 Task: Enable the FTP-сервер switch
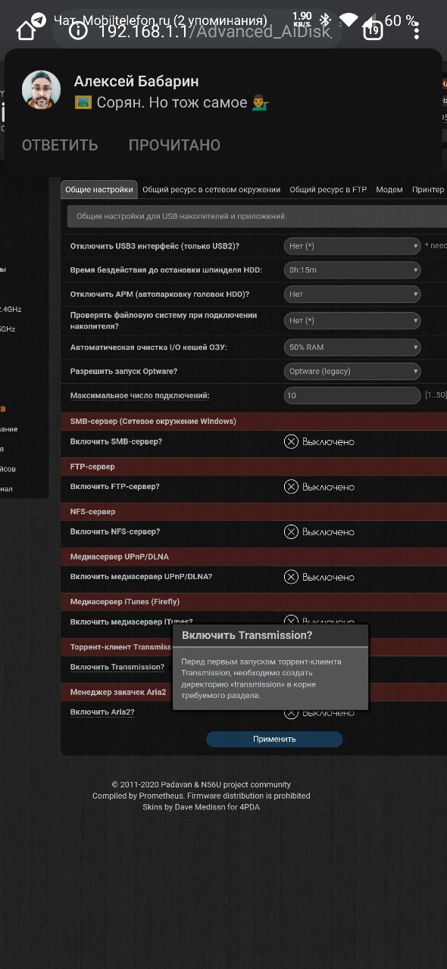click(319, 487)
